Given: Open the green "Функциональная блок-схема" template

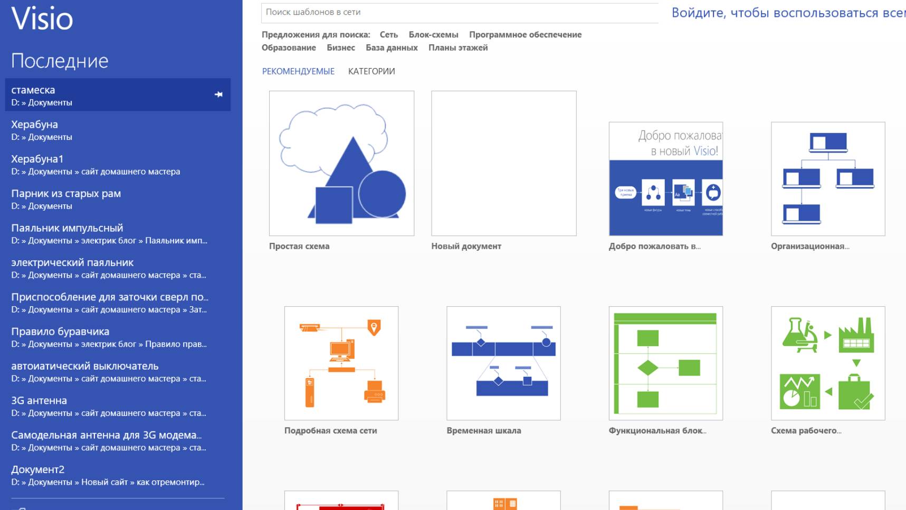Looking at the screenshot, I should (665, 363).
